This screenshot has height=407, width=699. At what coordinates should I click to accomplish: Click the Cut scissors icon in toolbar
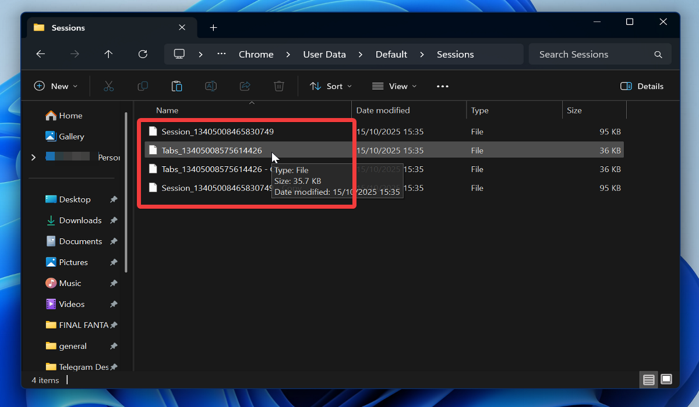click(x=108, y=86)
